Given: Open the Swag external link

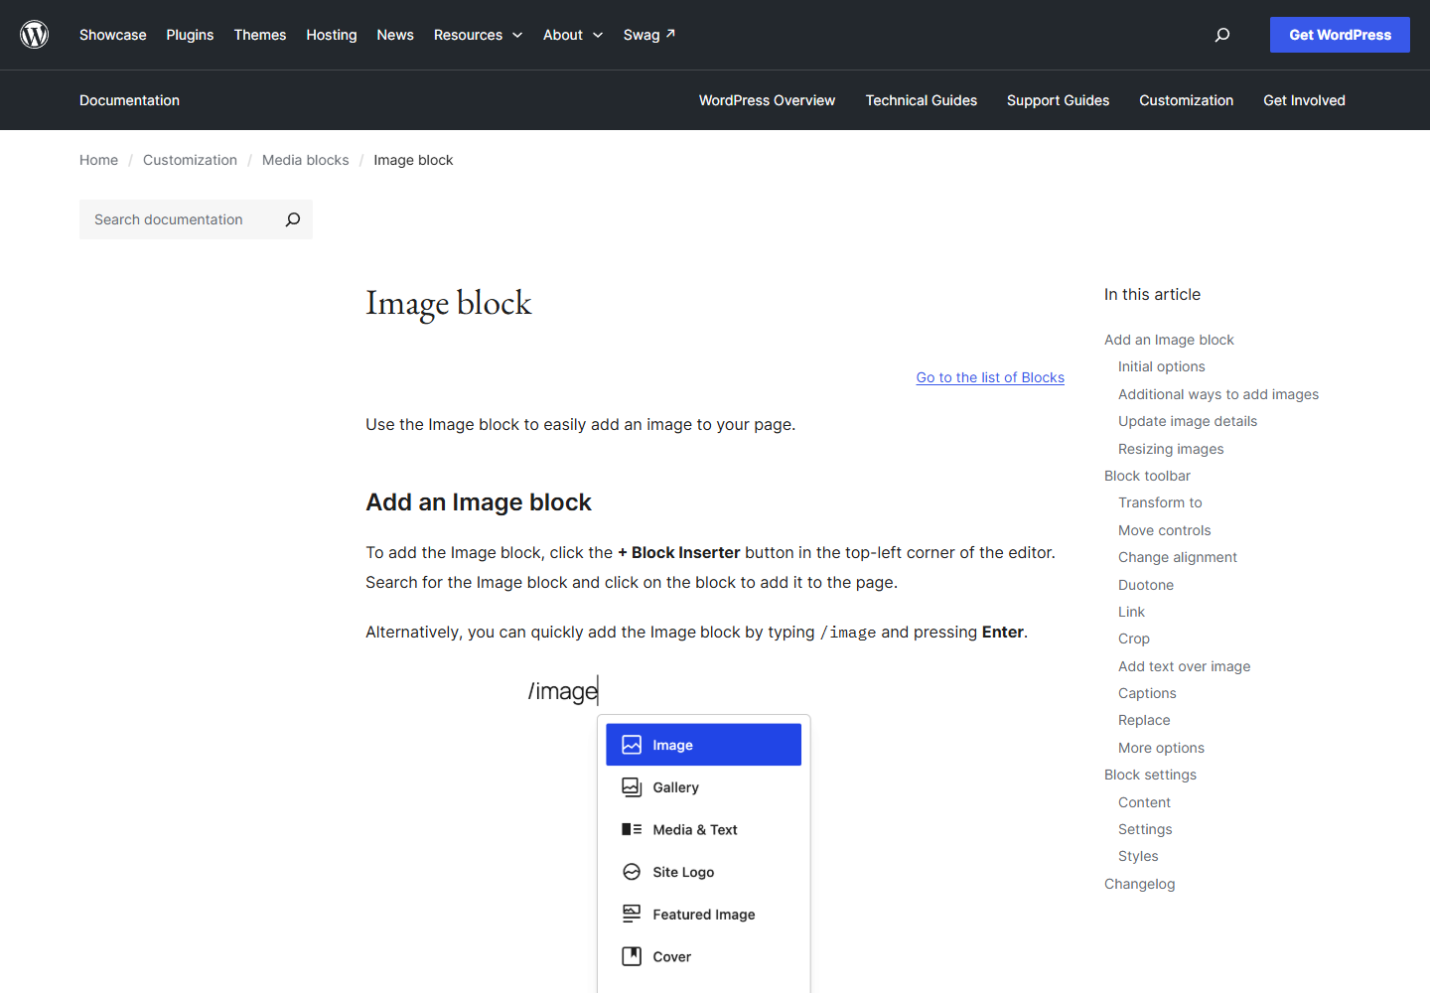Looking at the screenshot, I should [649, 35].
